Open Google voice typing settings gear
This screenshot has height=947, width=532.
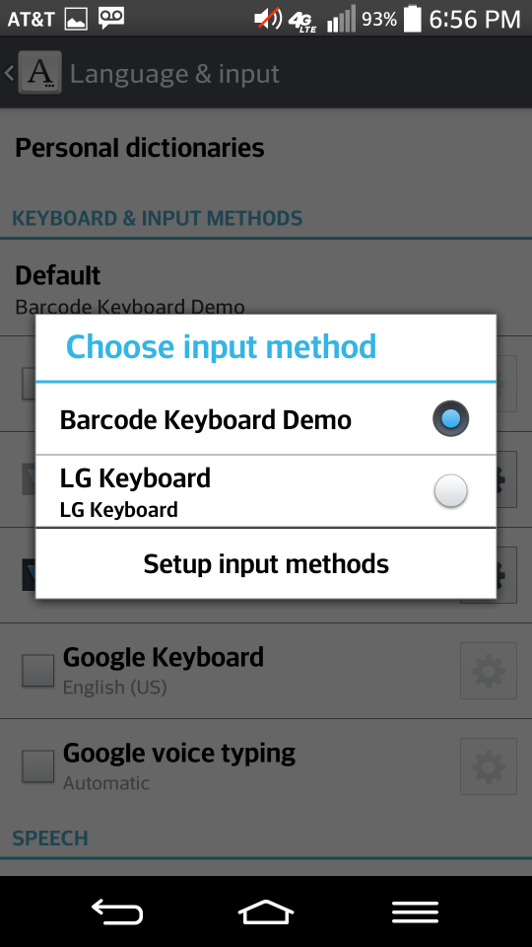click(489, 765)
